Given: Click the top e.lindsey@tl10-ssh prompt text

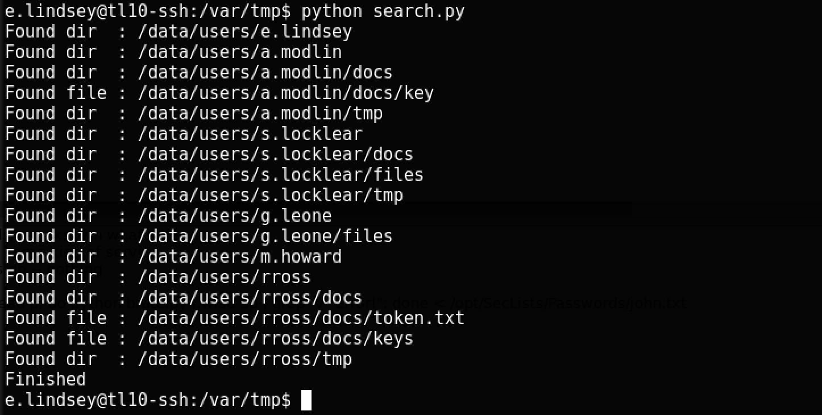Looking at the screenshot, I should 147,11.
